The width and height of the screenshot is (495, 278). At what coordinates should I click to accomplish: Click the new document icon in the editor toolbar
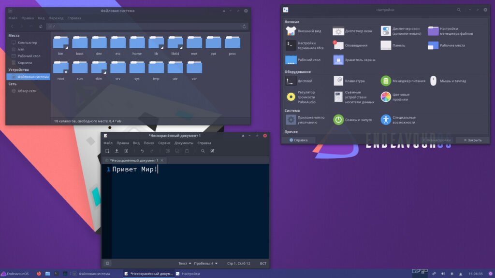point(107,151)
